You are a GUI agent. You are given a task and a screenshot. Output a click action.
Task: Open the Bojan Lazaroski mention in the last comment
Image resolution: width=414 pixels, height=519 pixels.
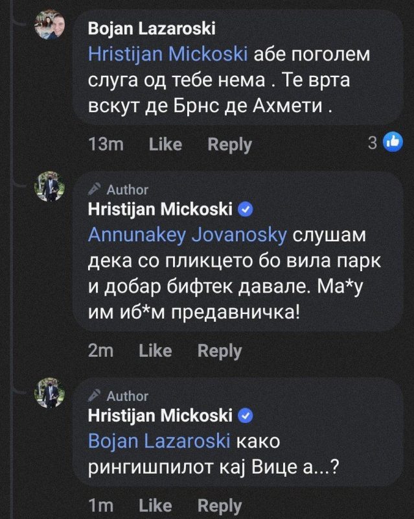[x=159, y=441]
